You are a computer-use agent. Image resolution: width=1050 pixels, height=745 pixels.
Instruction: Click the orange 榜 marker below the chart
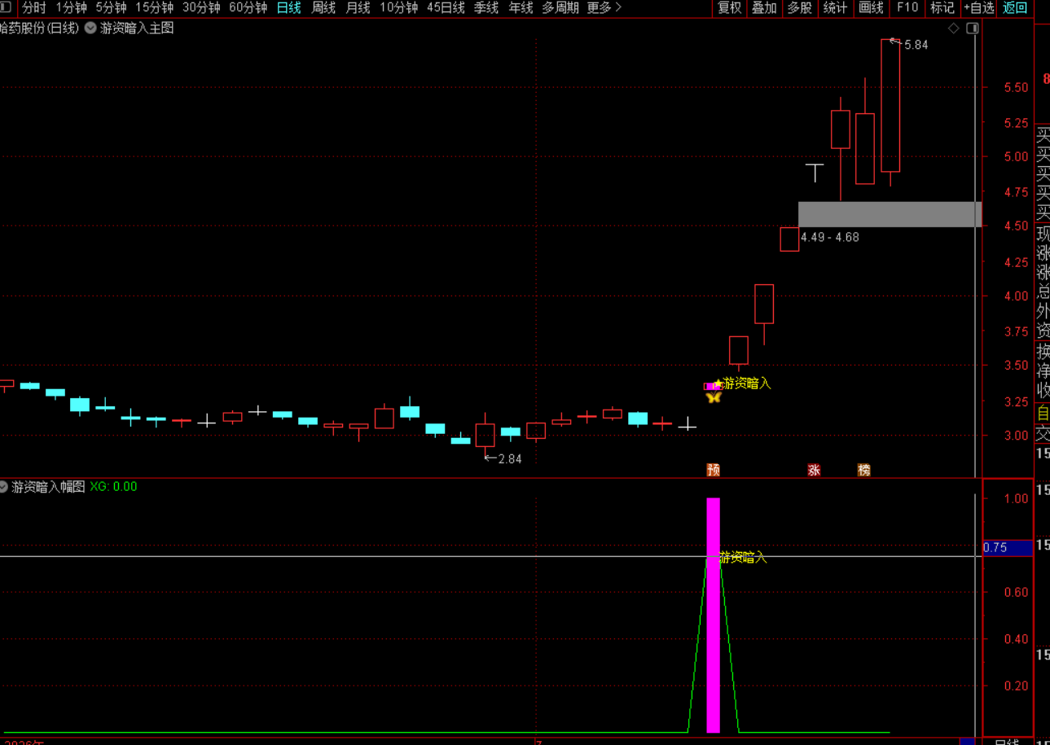(864, 470)
